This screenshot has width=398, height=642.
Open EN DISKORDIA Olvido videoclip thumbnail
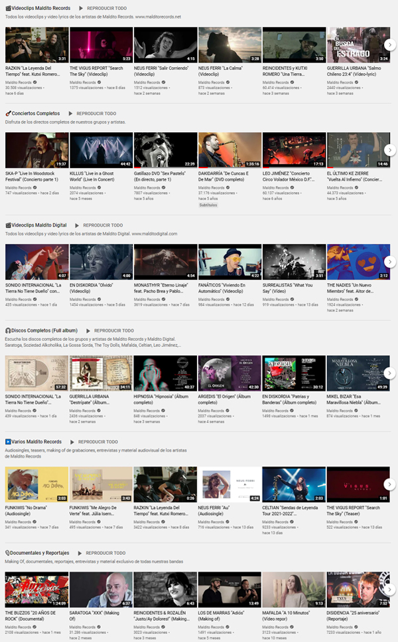[x=101, y=262]
